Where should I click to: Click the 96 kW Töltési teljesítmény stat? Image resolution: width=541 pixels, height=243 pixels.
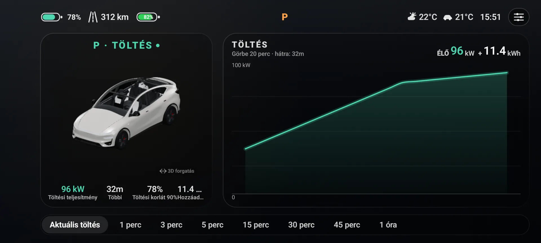(x=73, y=193)
